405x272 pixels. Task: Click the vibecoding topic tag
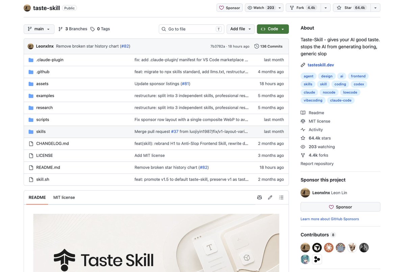coord(313,100)
